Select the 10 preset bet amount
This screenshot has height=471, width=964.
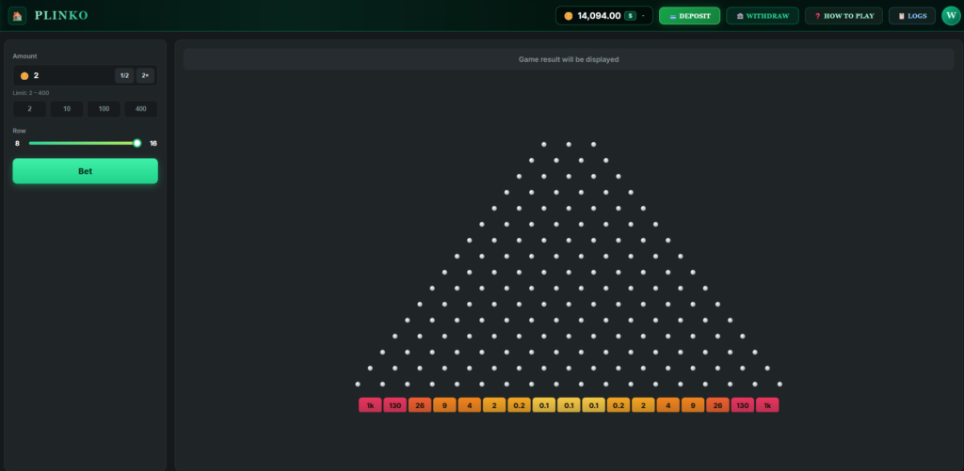click(67, 109)
